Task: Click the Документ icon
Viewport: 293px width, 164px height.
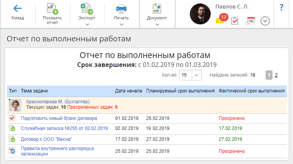Action: tap(157, 8)
